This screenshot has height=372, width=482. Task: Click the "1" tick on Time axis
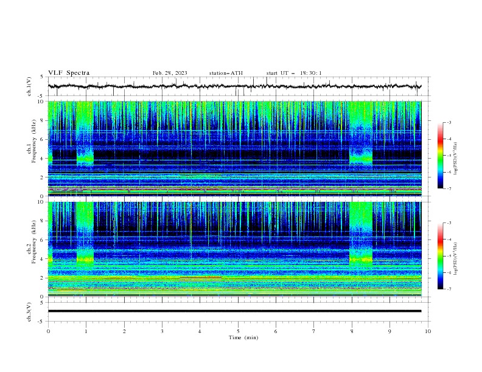point(86,331)
